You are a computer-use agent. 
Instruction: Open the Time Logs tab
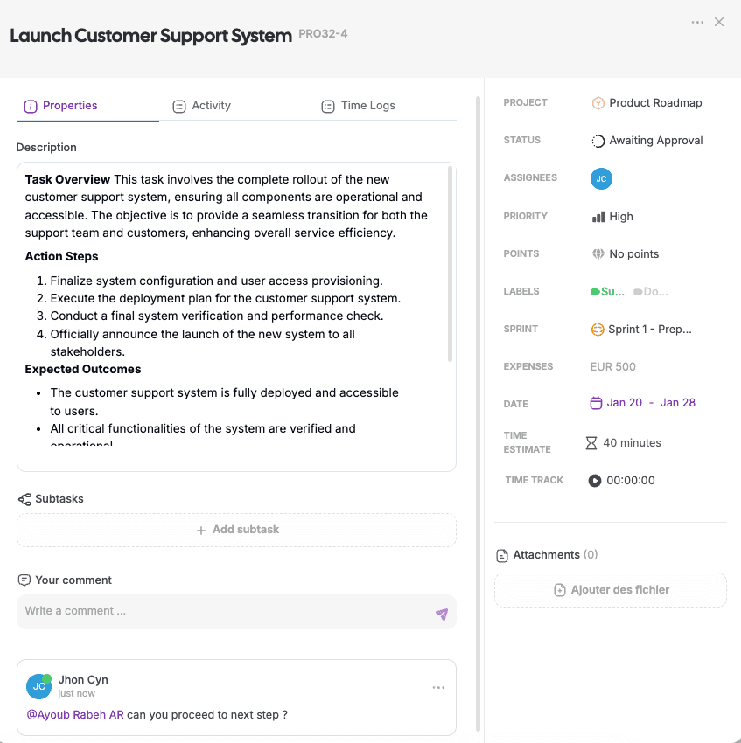[x=358, y=106]
